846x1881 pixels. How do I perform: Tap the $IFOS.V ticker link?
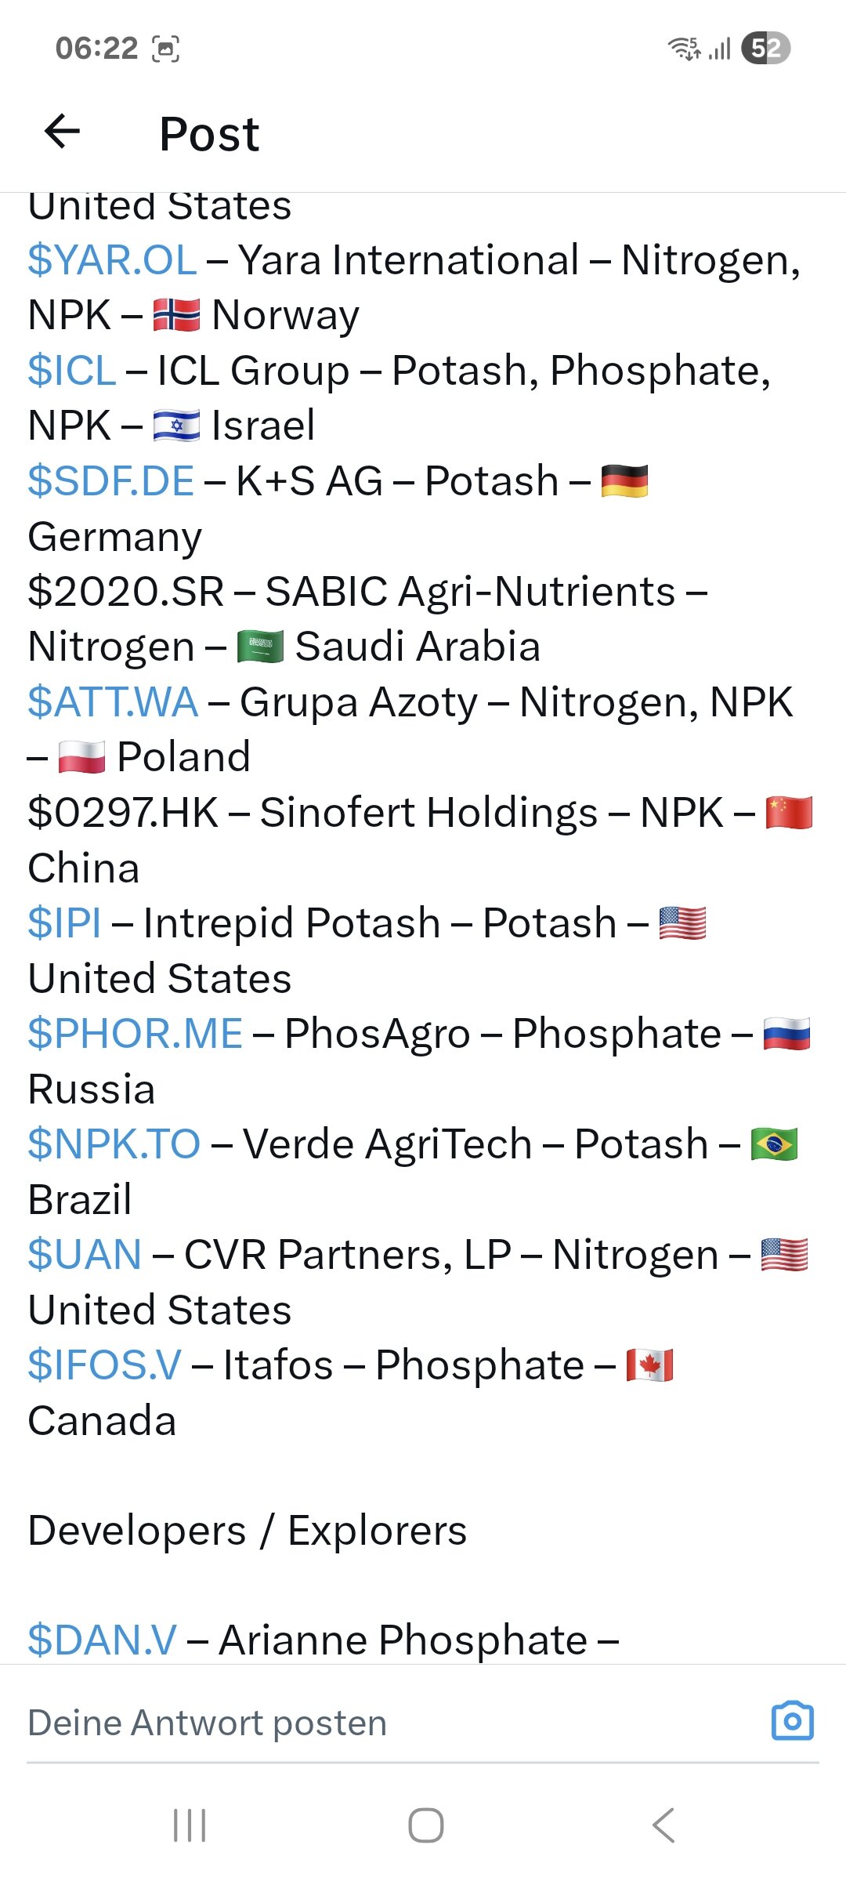pyautogui.click(x=104, y=1365)
